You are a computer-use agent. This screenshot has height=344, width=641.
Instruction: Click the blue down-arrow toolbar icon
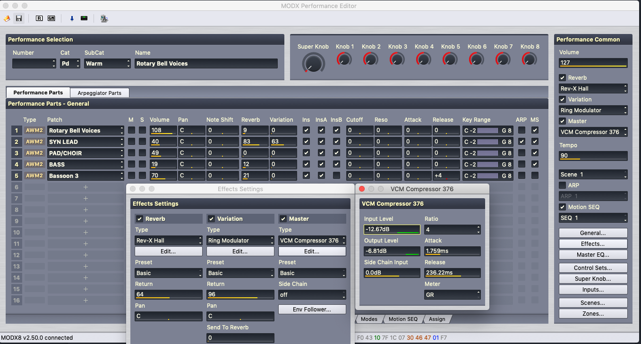tap(72, 18)
